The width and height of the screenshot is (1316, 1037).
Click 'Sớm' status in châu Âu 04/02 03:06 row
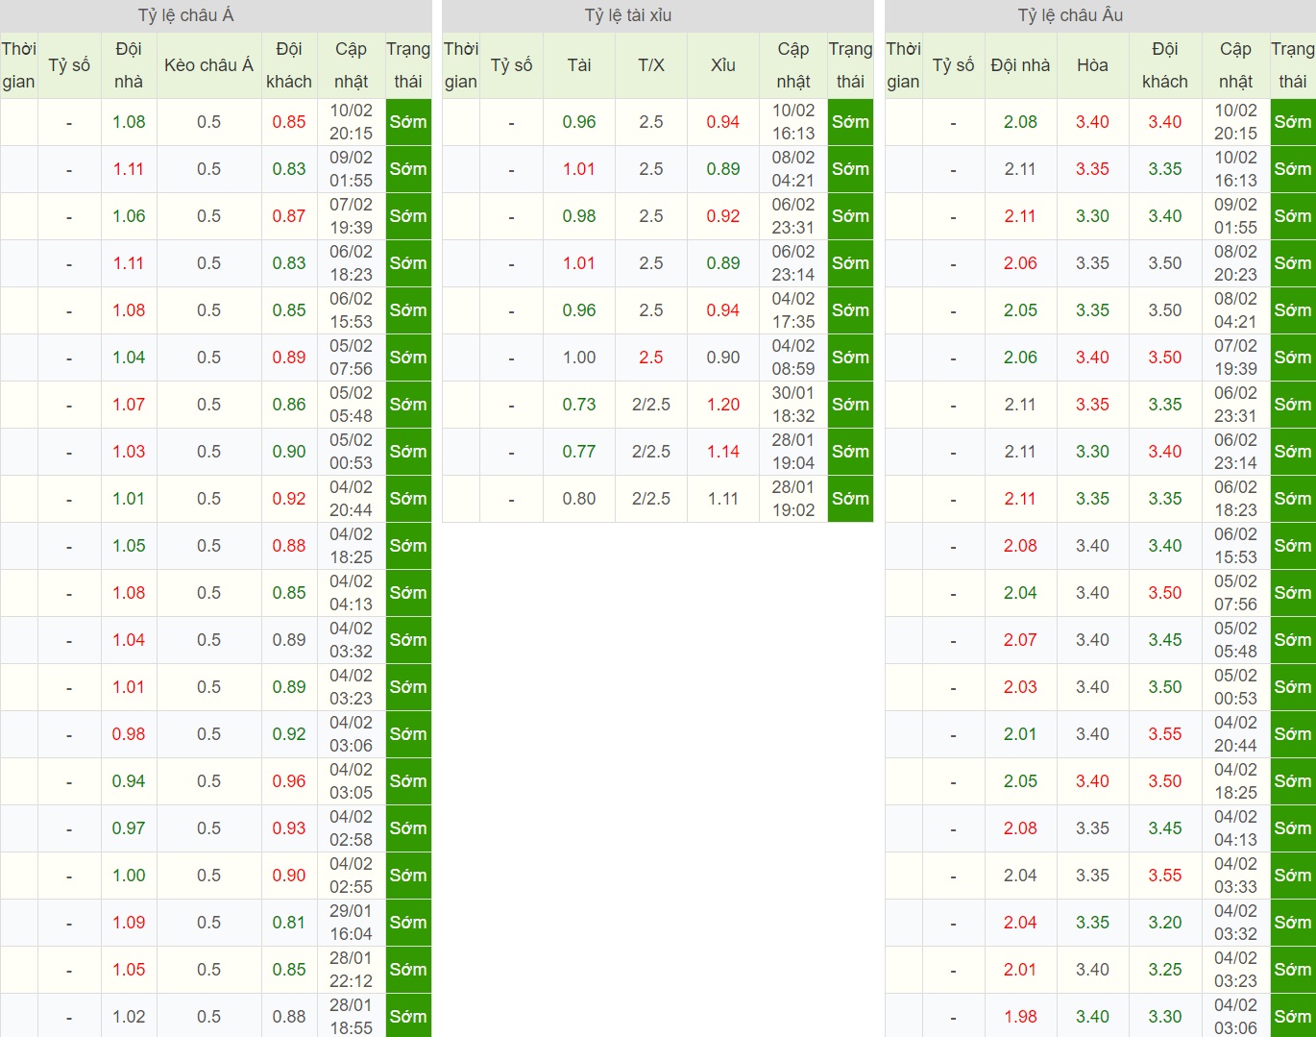point(1292,1017)
